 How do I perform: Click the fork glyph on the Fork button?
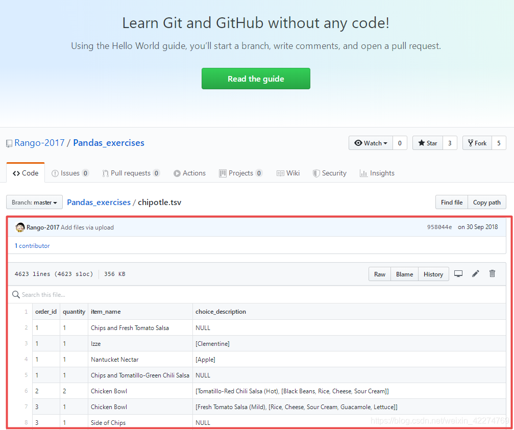[x=471, y=143]
